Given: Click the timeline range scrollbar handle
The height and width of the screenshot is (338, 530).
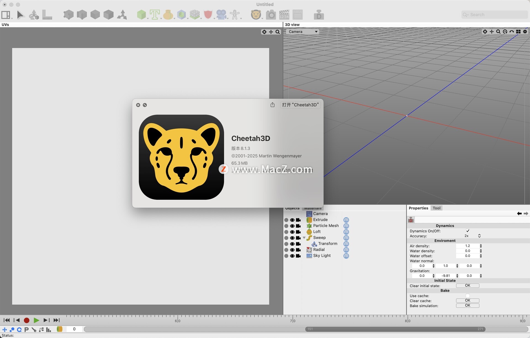Looking at the screenshot, I should [395, 329].
